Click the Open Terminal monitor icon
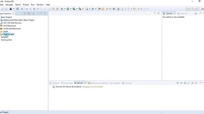The width and height of the screenshot is (204, 114). pos(17,9)
